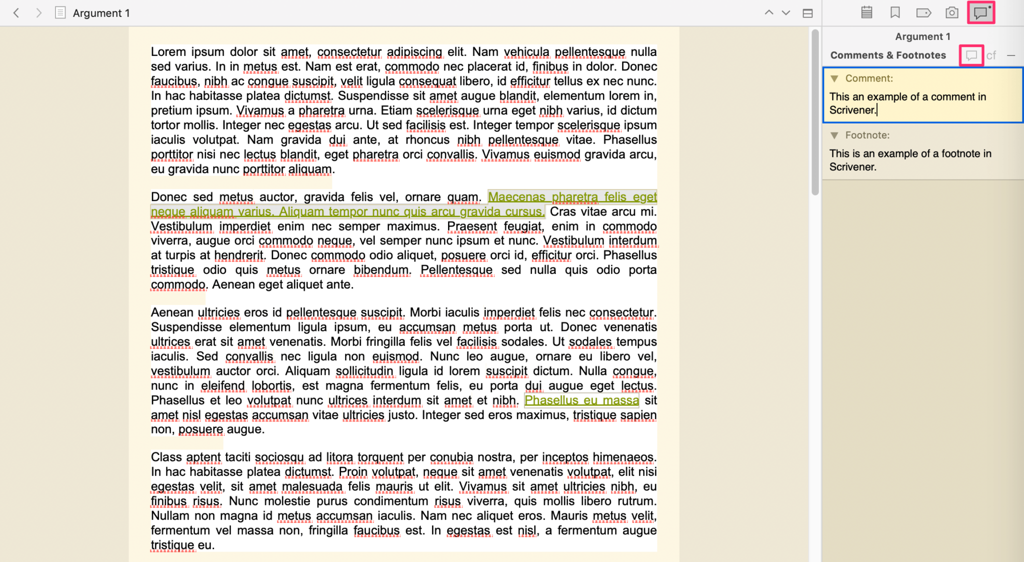The height and width of the screenshot is (562, 1024).
Task: Click the downward sibling navigation chevron
Action: pyautogui.click(x=785, y=12)
